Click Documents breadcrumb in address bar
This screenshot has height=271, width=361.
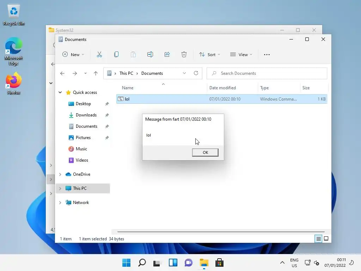[152, 73]
